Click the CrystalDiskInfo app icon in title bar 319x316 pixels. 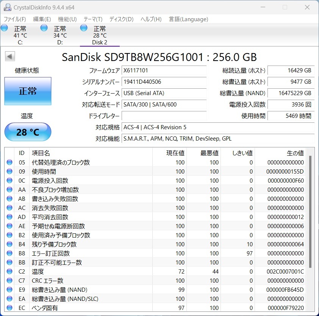click(7, 7)
